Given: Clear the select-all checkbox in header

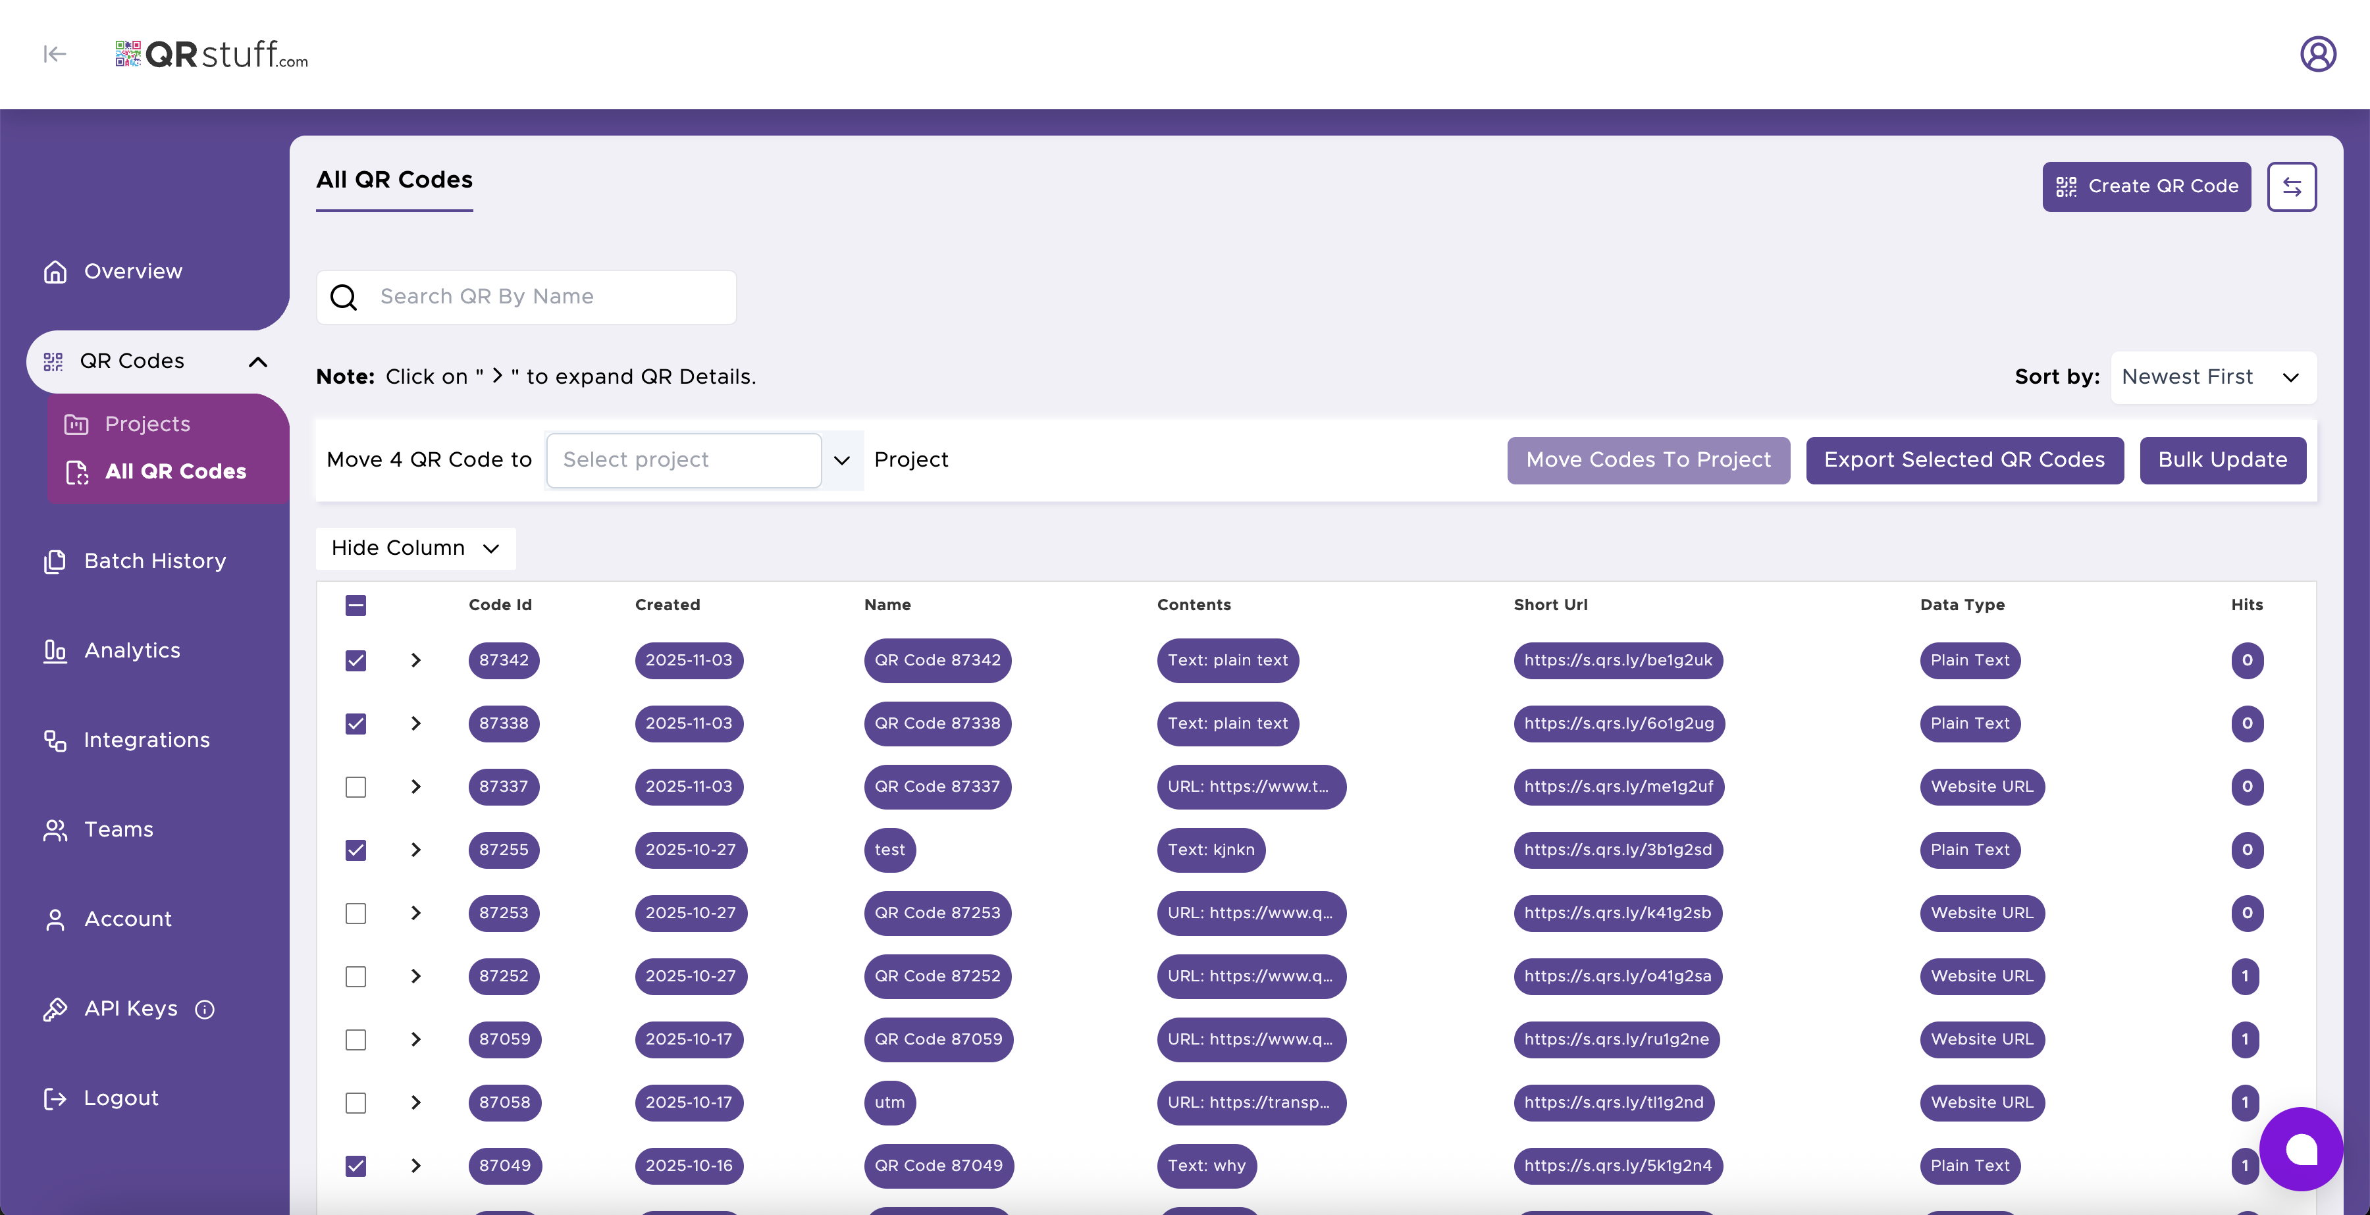Looking at the screenshot, I should 355,606.
